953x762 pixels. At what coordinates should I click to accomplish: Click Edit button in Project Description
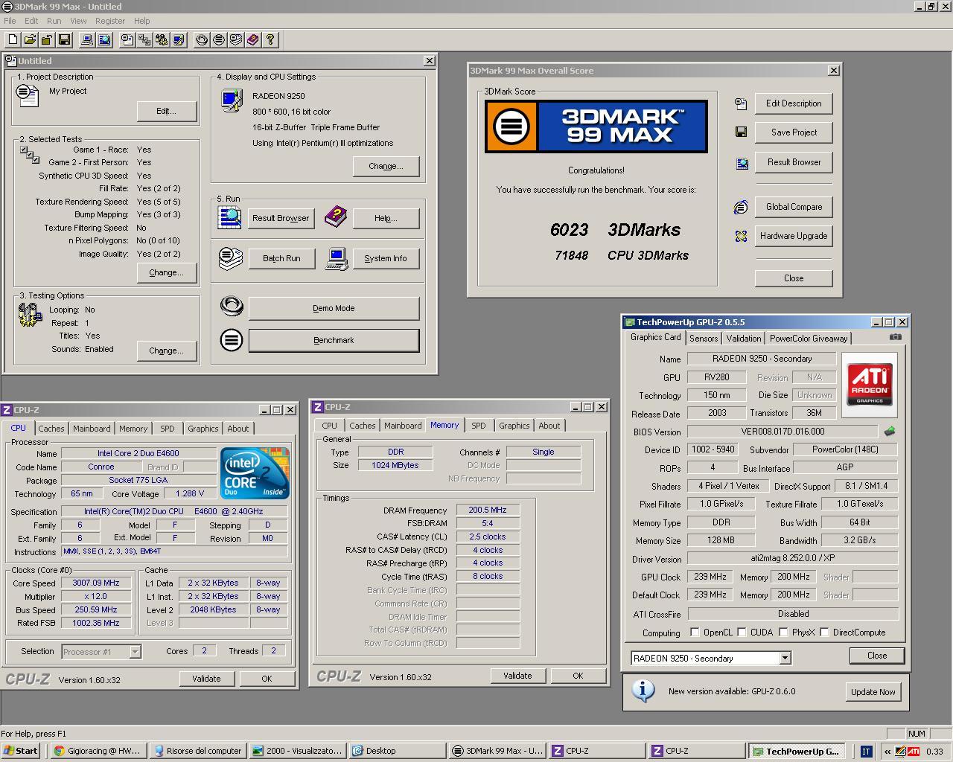[x=167, y=111]
